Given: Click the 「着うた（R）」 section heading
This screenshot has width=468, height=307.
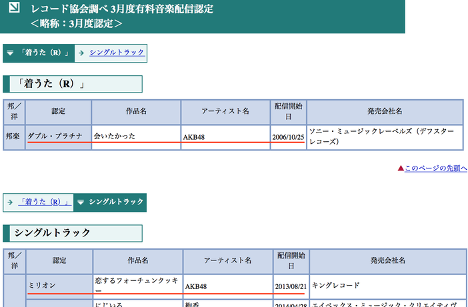Looking at the screenshot, I should point(73,84).
